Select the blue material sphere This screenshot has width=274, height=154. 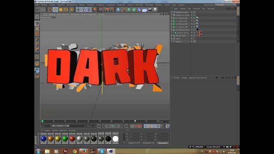pos(44,139)
